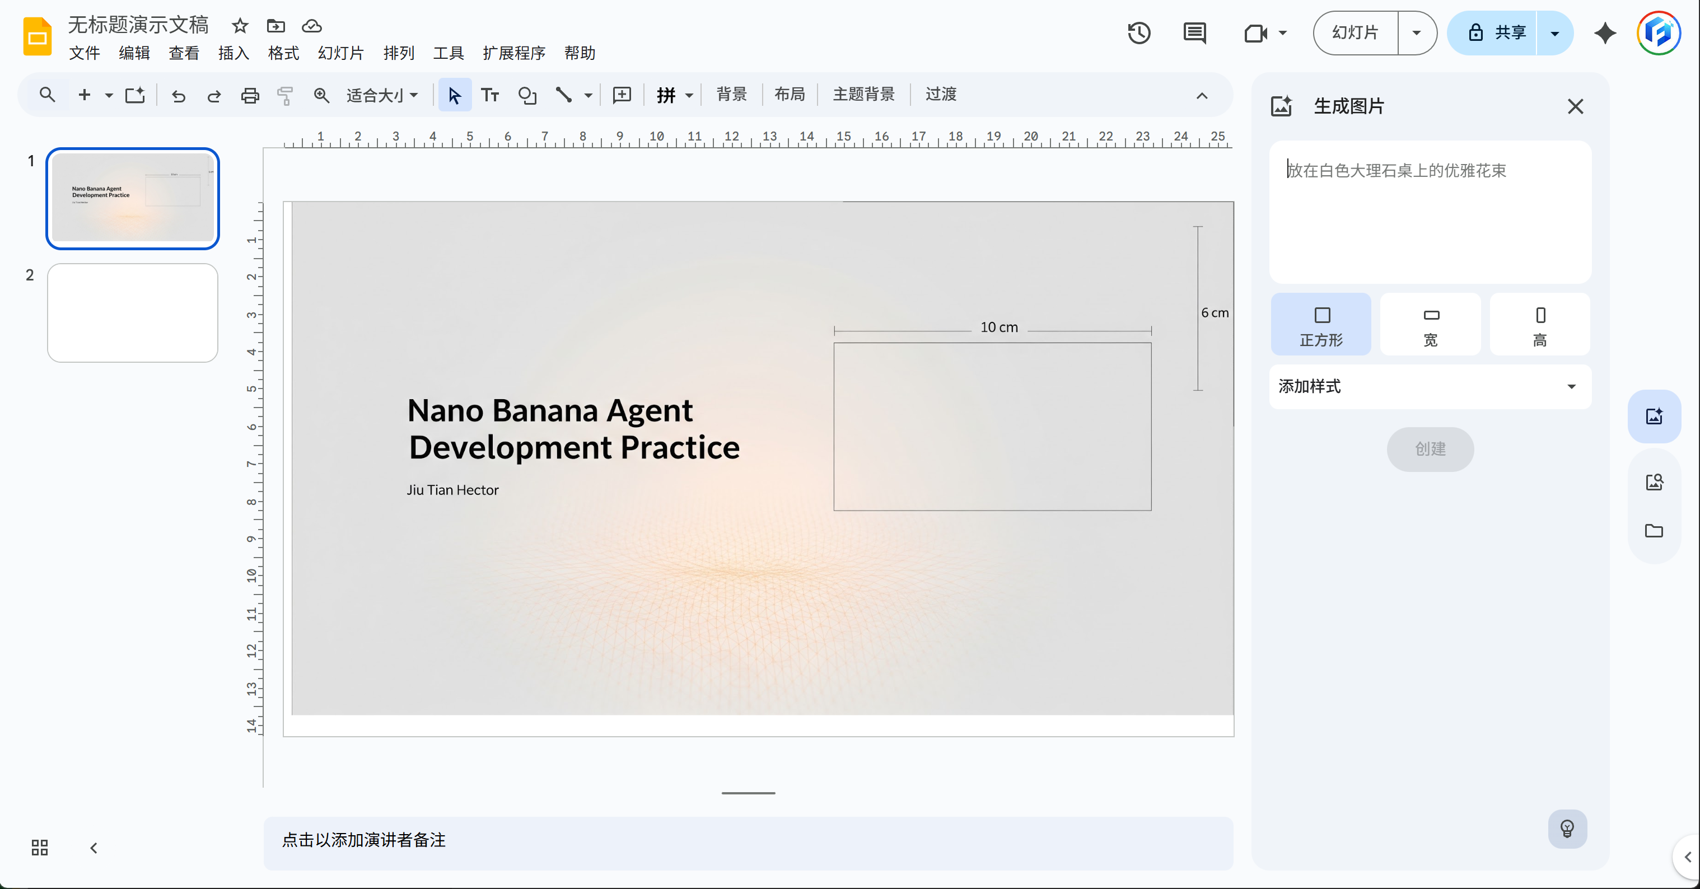Print the presentation
This screenshot has height=889, width=1700.
click(250, 96)
